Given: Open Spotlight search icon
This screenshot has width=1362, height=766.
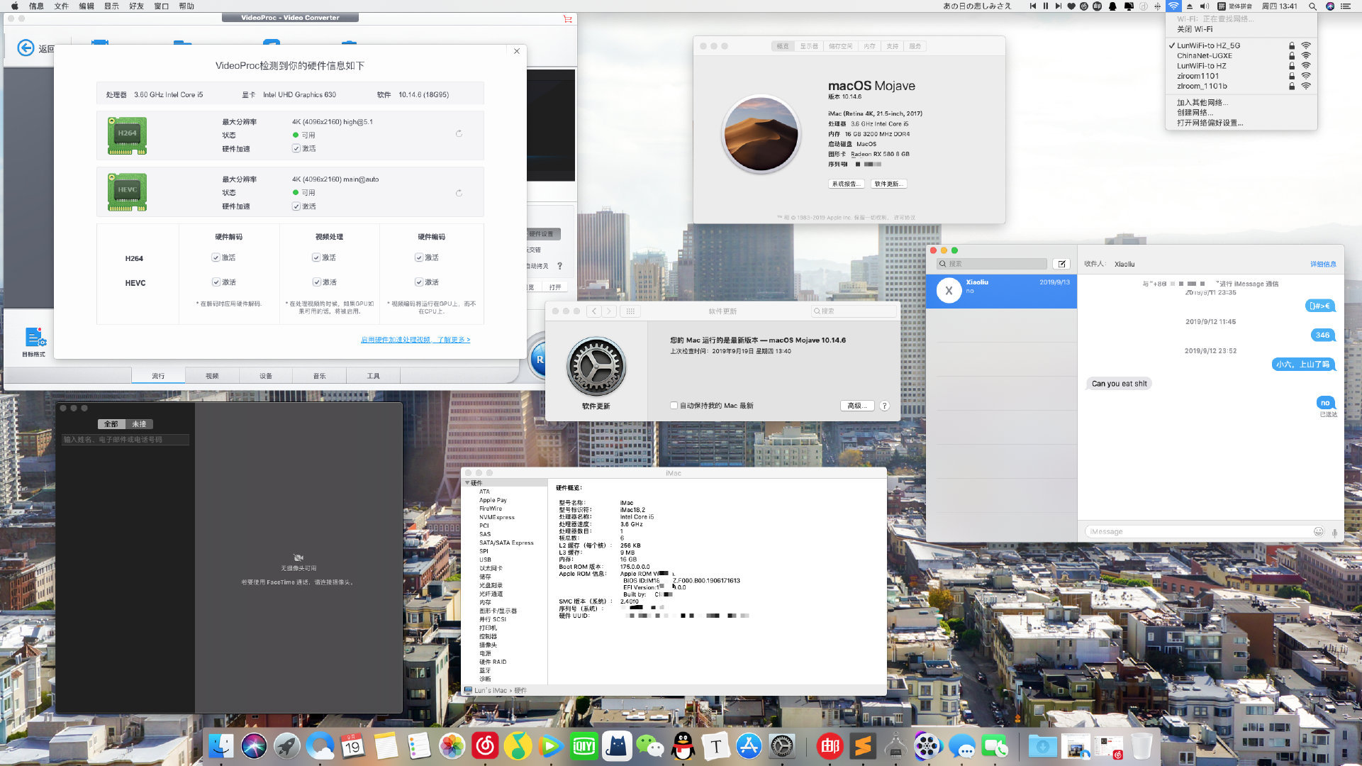Looking at the screenshot, I should [1312, 6].
